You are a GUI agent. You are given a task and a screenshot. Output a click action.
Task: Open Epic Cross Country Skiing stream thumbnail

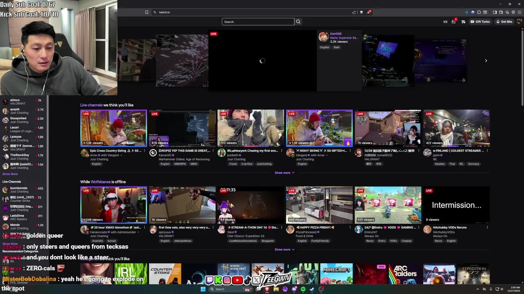113,128
